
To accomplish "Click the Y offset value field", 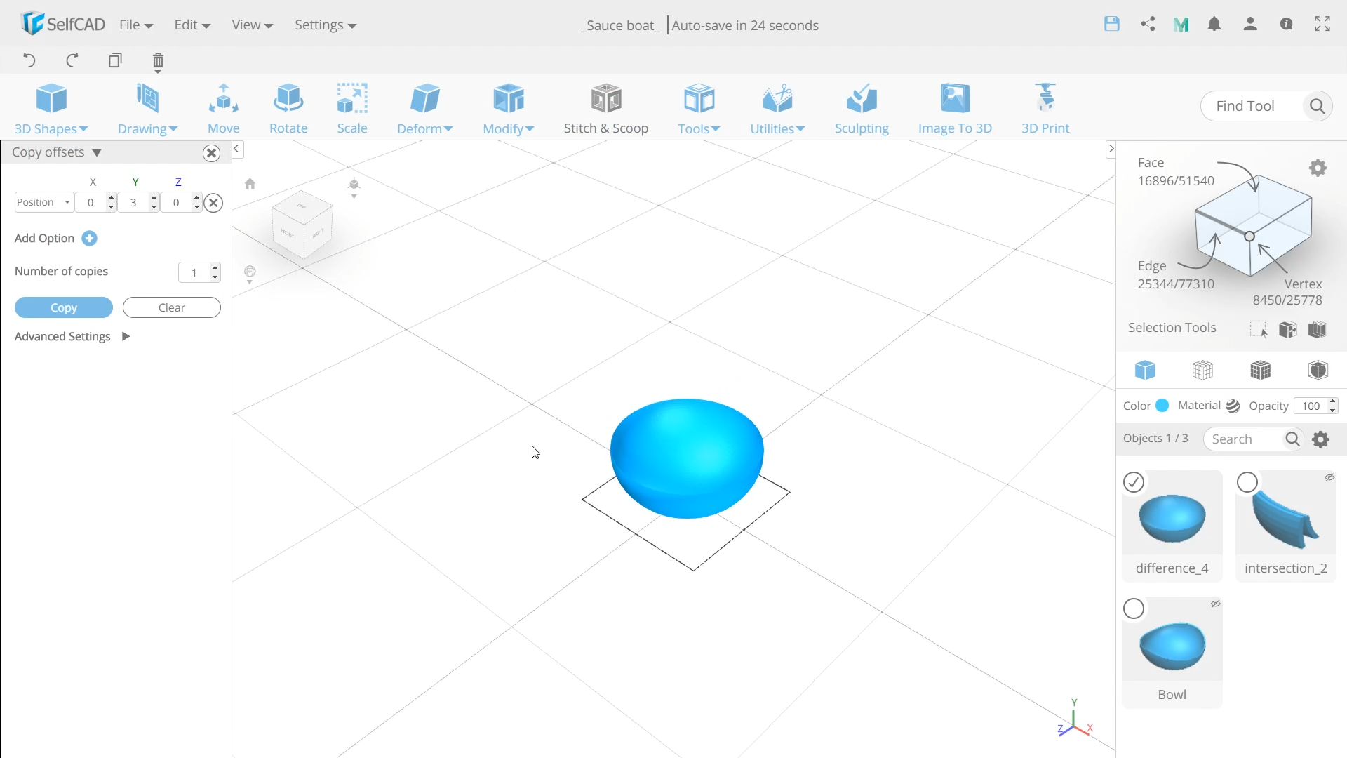I will pyautogui.click(x=133, y=202).
